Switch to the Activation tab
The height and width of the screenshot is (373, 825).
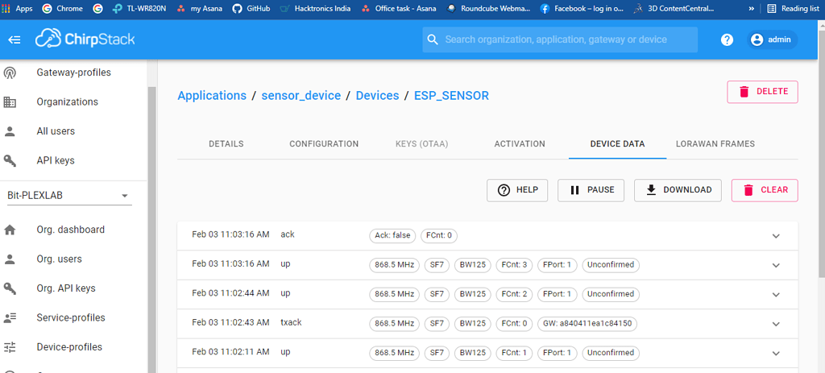click(520, 144)
